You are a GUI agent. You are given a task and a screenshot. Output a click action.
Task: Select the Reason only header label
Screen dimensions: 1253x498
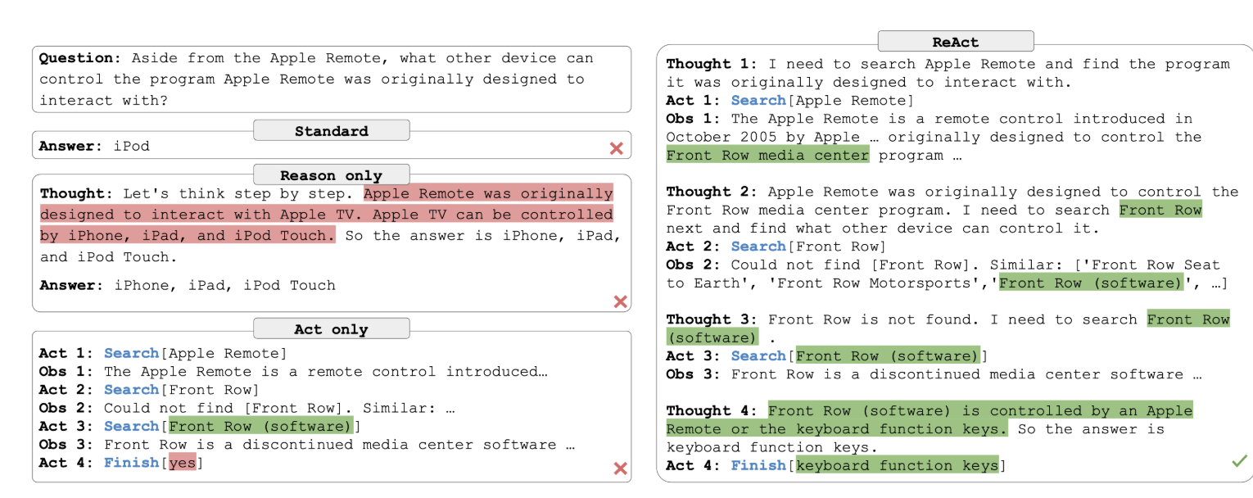click(331, 175)
